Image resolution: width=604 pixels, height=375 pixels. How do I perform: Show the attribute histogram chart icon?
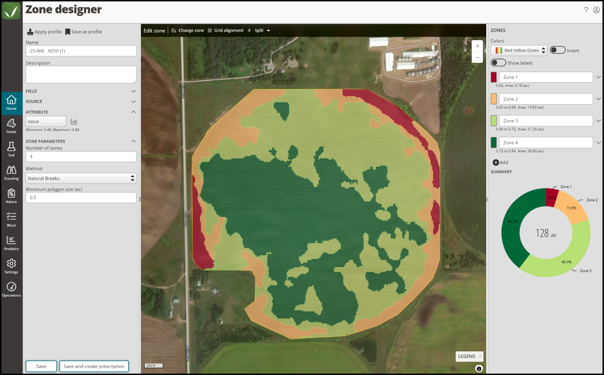[74, 122]
